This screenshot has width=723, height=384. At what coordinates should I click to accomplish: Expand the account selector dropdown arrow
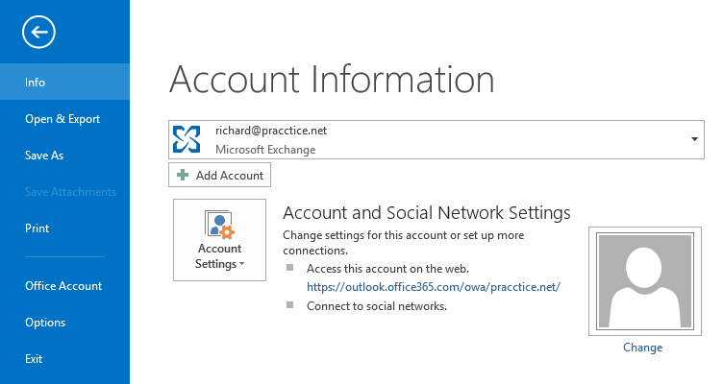694,139
